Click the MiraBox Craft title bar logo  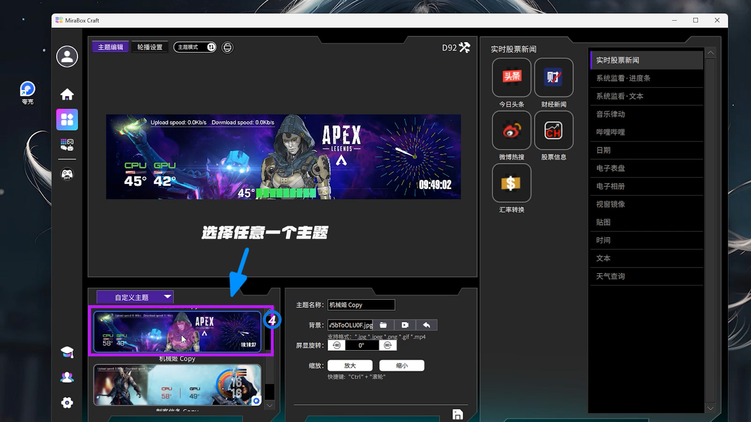[x=59, y=20]
